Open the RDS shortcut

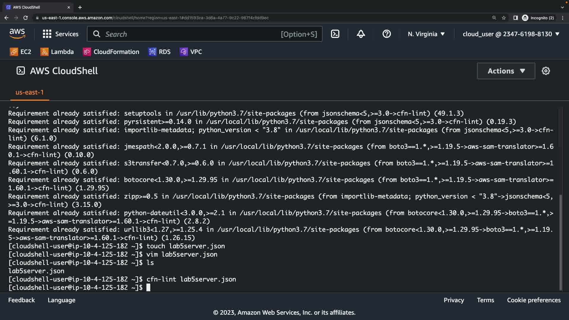tap(159, 52)
